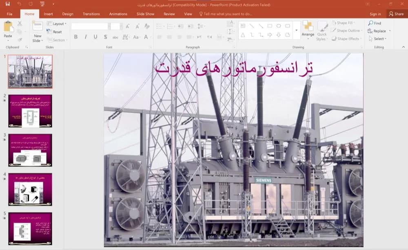Select slide 3 thumbnail
The height and width of the screenshot is (250, 408).
30,150
